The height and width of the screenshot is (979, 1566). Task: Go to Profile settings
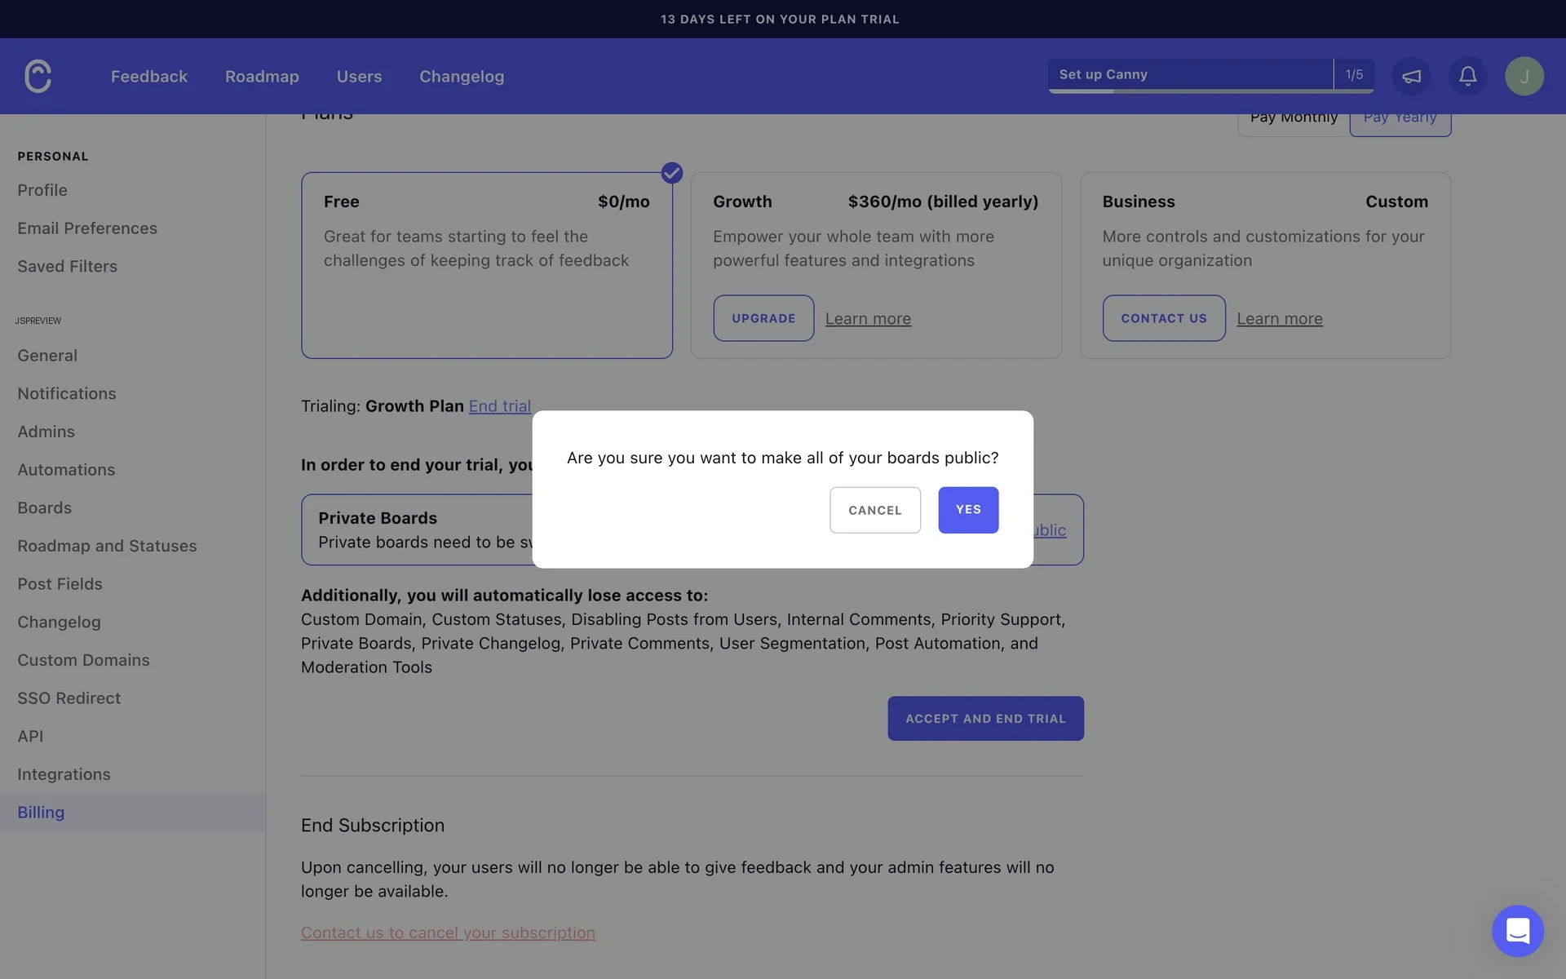coord(42,190)
